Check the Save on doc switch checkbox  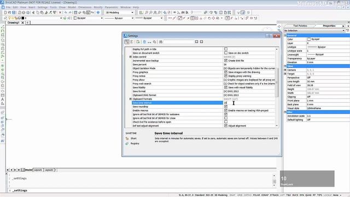(x=226, y=53)
